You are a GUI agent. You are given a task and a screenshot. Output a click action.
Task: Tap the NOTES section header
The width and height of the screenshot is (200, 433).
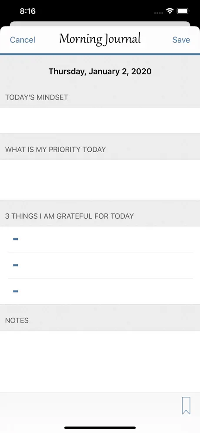pyautogui.click(x=17, y=320)
